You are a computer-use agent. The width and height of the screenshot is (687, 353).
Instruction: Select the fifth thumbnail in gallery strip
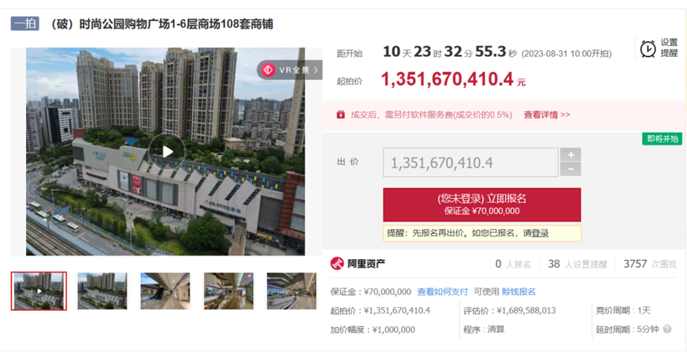pyautogui.click(x=292, y=291)
